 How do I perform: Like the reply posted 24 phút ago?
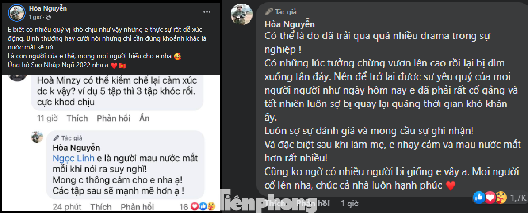(101, 206)
